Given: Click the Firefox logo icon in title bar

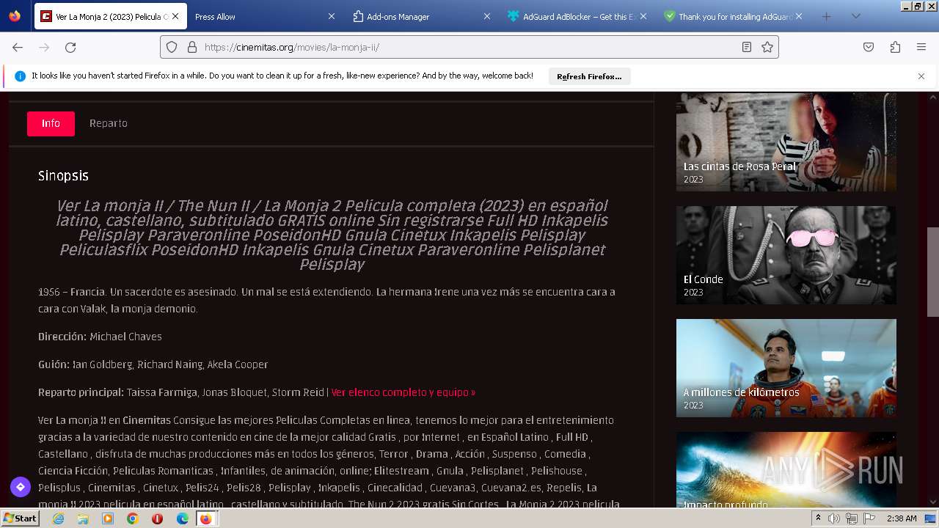Looking at the screenshot, I should click(15, 16).
